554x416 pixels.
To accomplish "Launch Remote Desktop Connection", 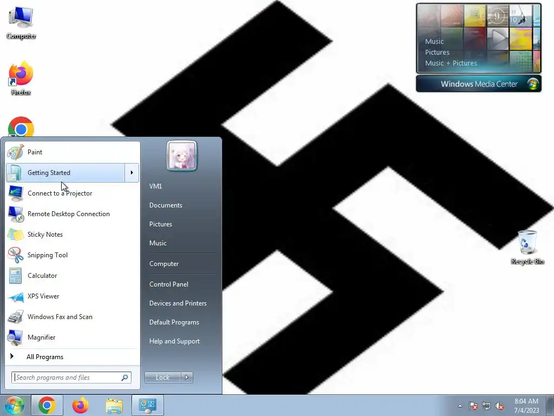I will coord(72,213).
